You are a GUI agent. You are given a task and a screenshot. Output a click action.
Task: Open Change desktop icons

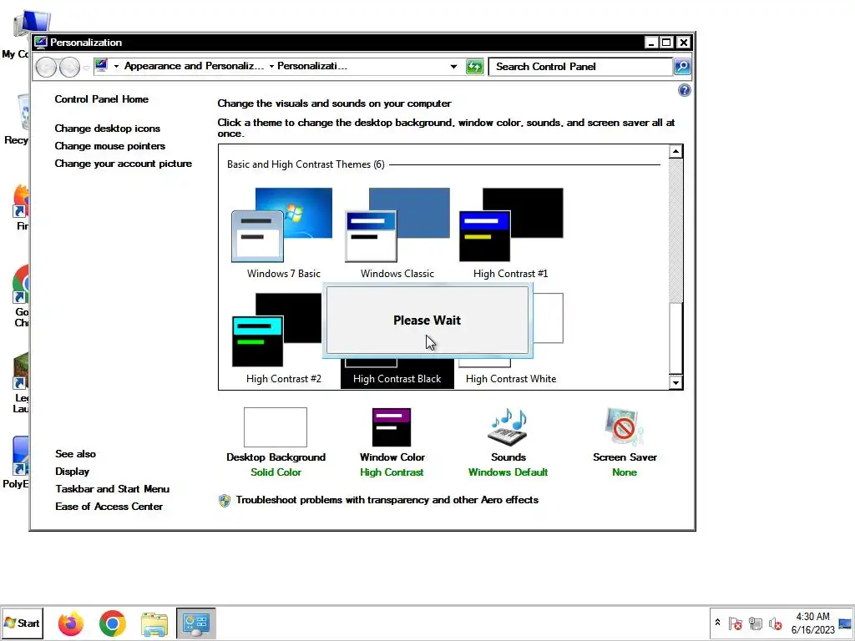(108, 129)
